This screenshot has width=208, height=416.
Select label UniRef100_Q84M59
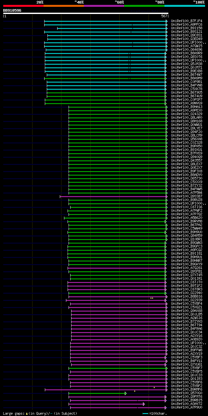coord(187,235)
